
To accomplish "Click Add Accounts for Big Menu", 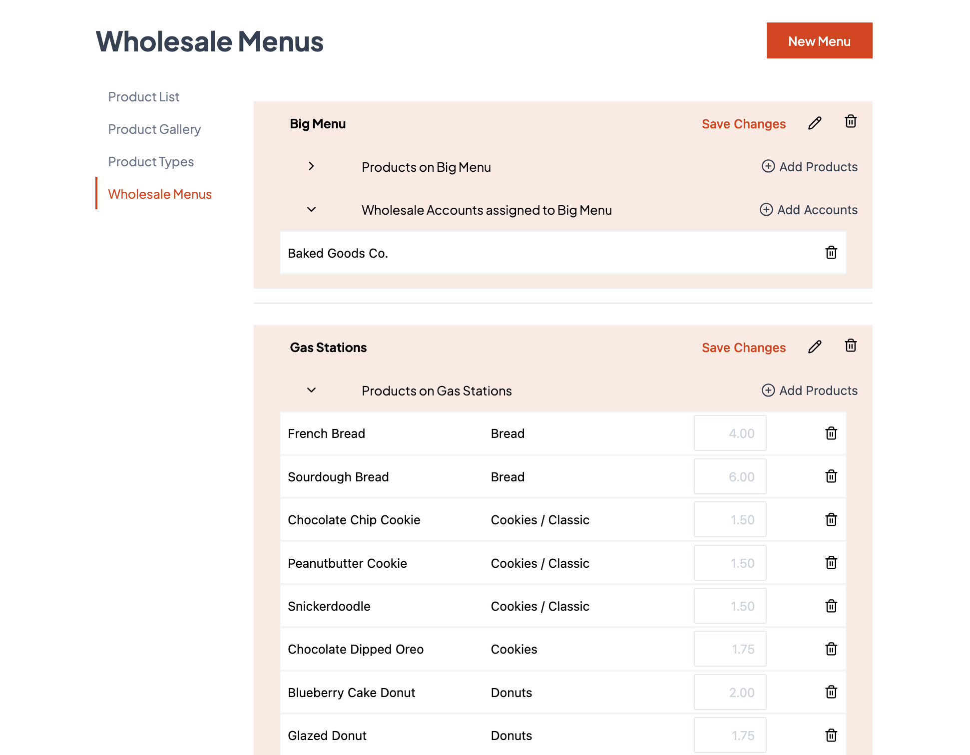I will [809, 210].
